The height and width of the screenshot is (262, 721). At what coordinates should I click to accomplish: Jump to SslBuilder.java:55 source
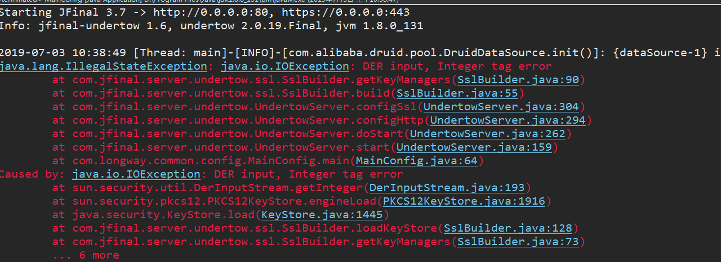point(457,93)
